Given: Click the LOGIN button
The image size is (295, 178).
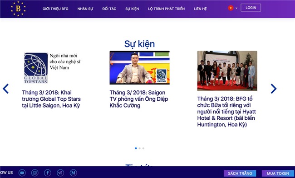Looking at the screenshot, I should (251, 8).
